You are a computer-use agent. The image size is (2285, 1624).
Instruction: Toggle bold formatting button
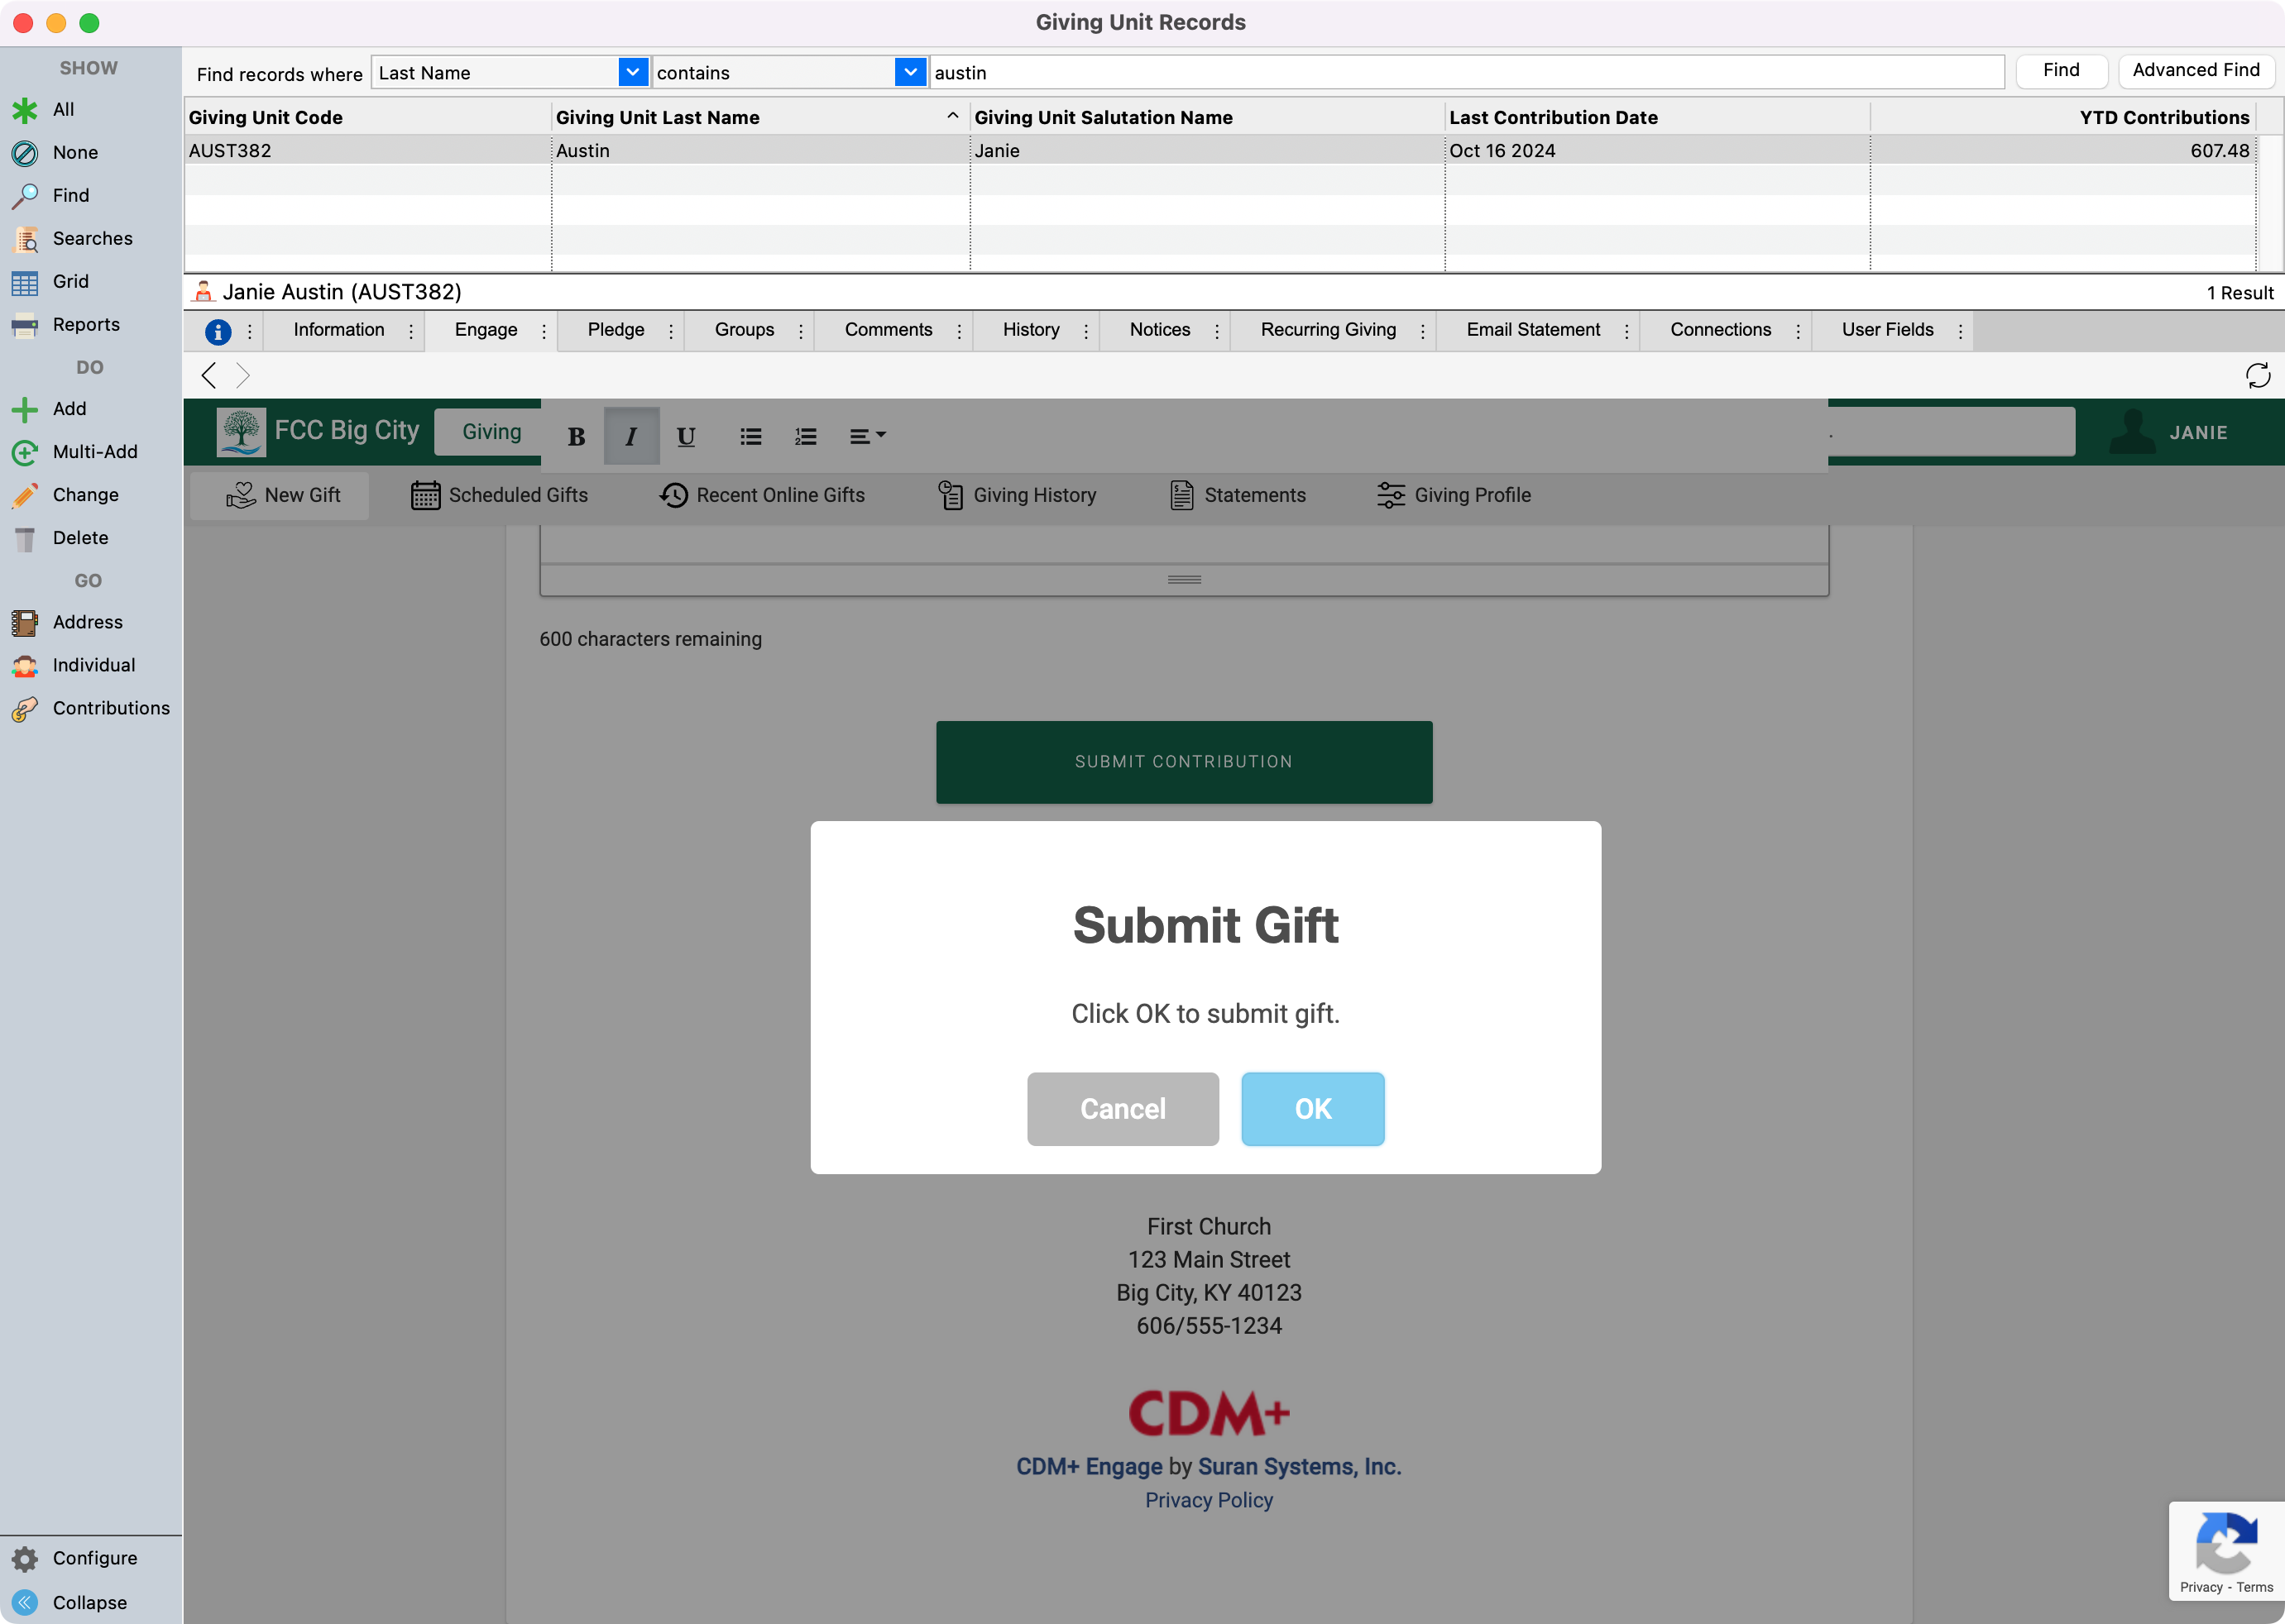(x=577, y=436)
